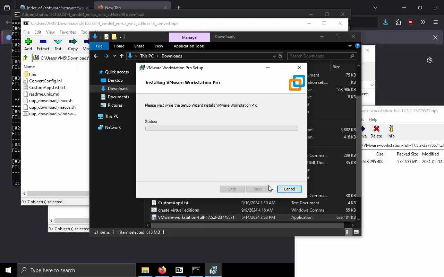Screen dimensions: 444x277
Task: Click Delete in the right 7-Zip window
Action: tap(376, 132)
